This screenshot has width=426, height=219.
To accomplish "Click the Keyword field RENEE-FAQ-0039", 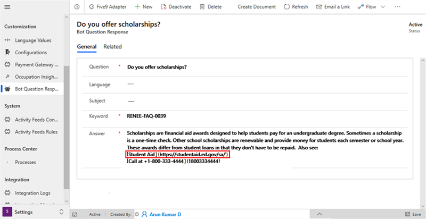I will 152,116.
